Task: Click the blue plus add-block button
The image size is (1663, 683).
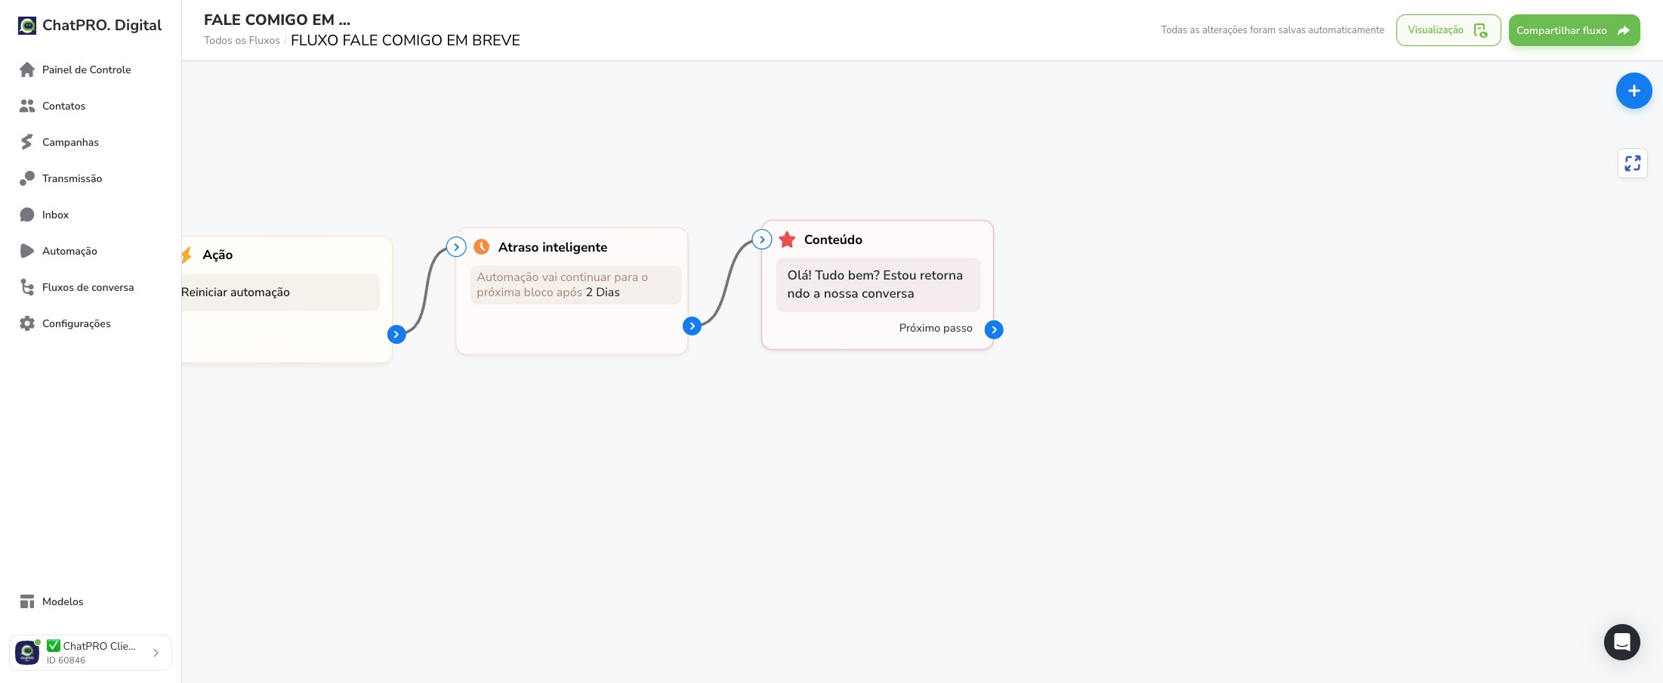Action: tap(1634, 91)
